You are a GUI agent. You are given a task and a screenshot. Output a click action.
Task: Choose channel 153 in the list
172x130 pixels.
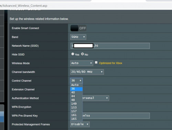click(76, 108)
